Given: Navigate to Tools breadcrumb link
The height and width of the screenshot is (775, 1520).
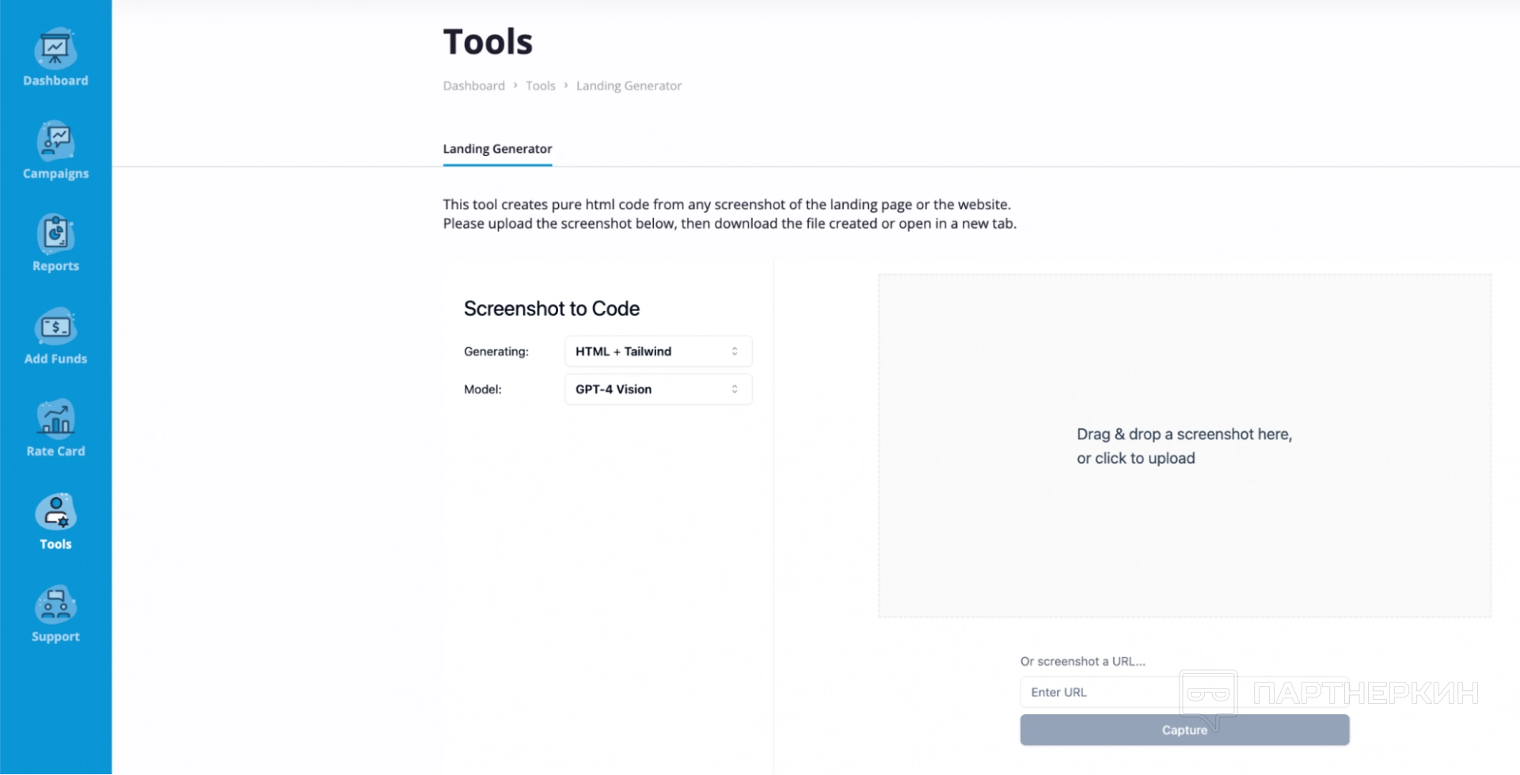Looking at the screenshot, I should [541, 85].
